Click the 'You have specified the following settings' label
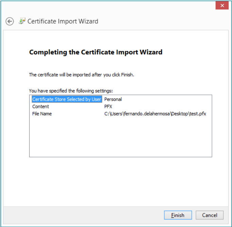Image resolution: width=232 pixels, height=227 pixels. [x=71, y=91]
